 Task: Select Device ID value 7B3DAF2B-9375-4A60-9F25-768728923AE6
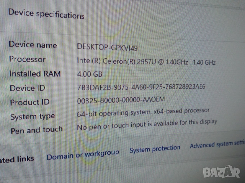(x=141, y=87)
